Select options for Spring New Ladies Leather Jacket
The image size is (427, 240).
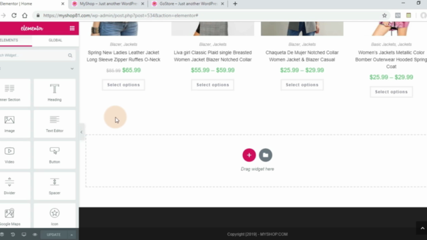coord(123,85)
